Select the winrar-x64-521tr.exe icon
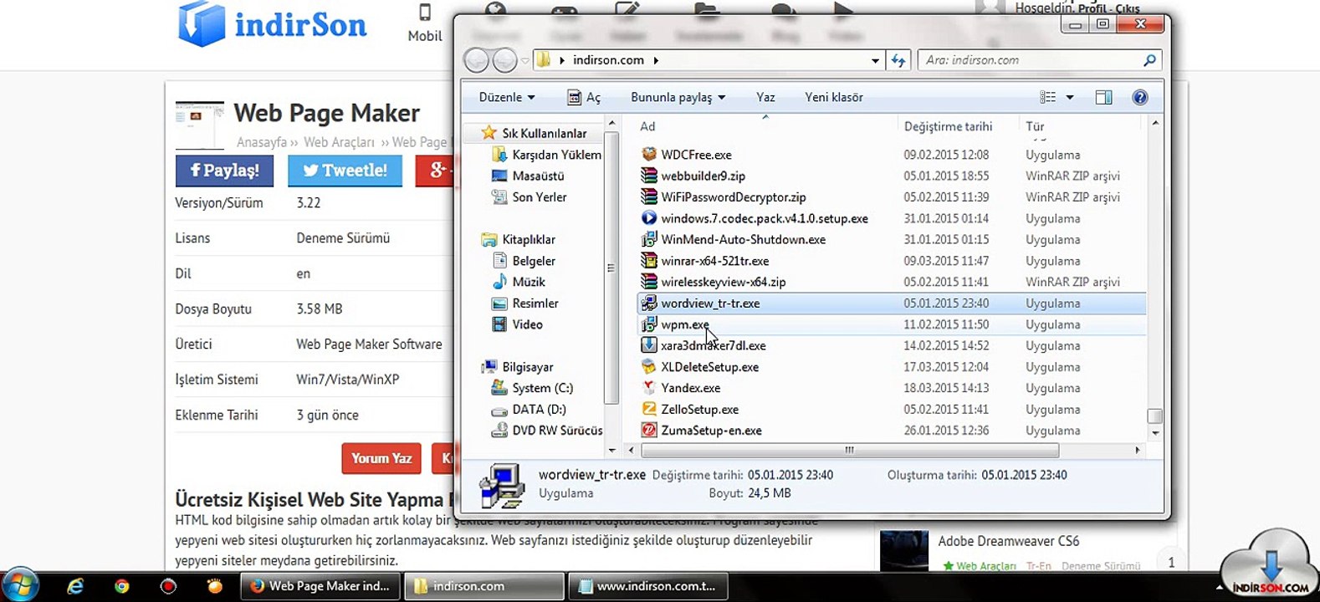This screenshot has height=602, width=1320. pos(648,261)
